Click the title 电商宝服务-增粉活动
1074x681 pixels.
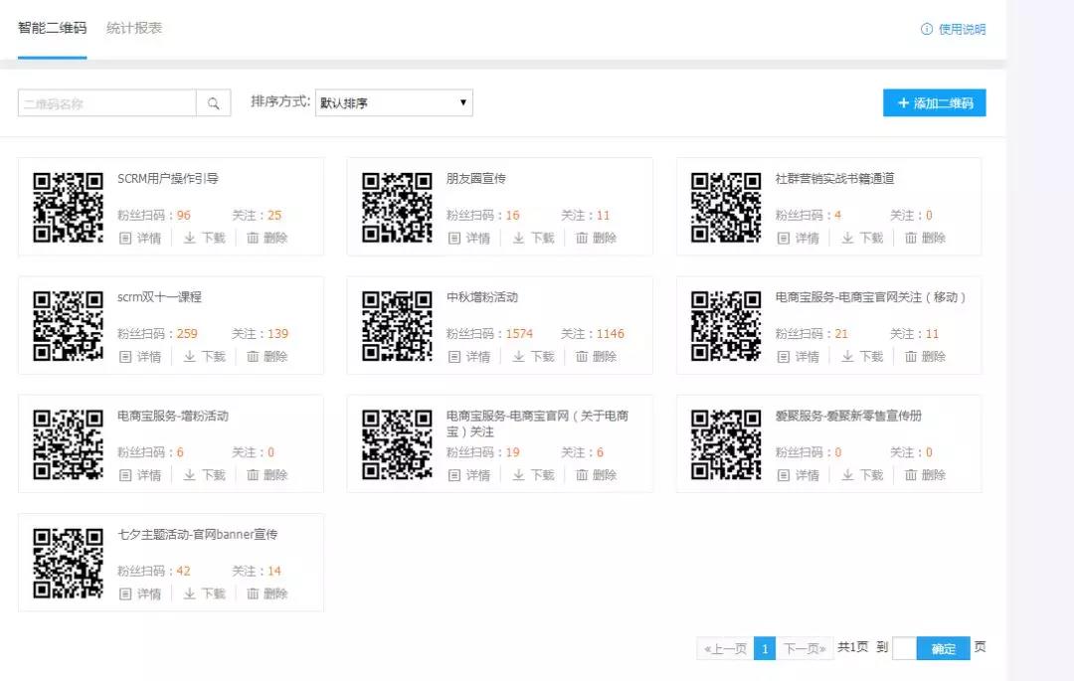click(173, 416)
